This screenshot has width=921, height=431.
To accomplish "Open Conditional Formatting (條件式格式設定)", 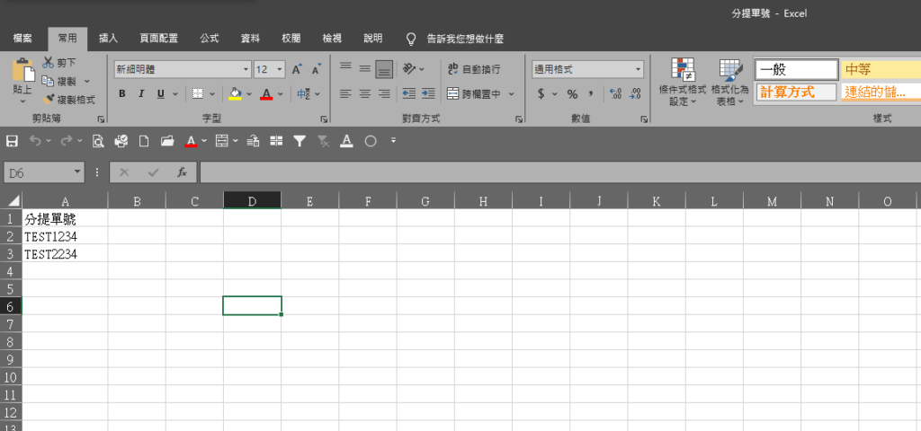I will pos(682,83).
